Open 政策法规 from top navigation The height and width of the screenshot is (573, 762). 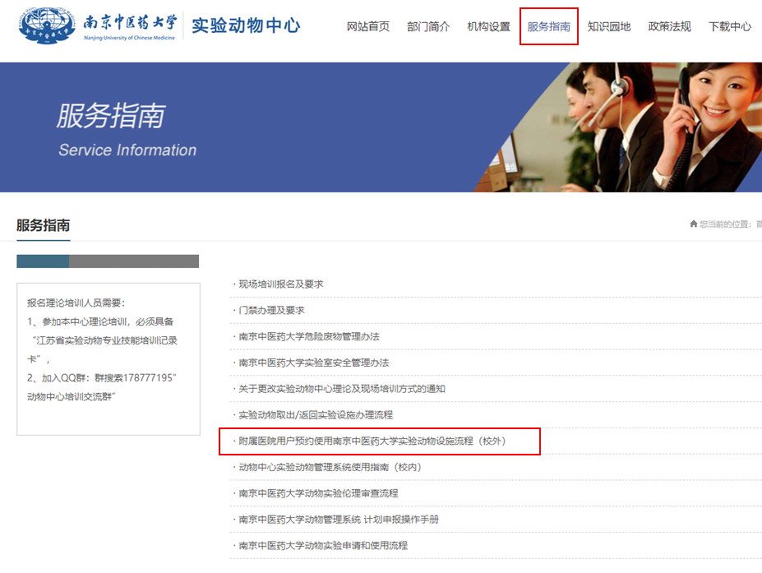click(669, 26)
